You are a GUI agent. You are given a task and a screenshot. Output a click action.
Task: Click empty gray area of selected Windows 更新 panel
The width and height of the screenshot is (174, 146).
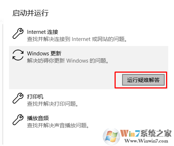point(60,77)
